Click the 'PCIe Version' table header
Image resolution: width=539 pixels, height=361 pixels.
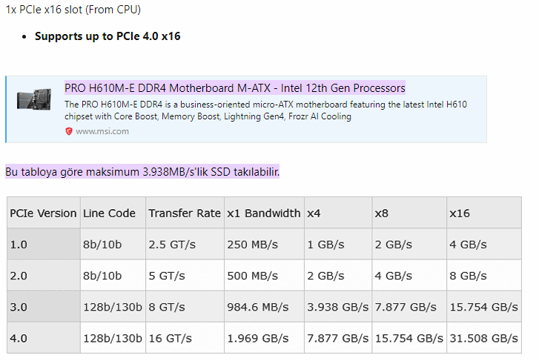[43, 213]
